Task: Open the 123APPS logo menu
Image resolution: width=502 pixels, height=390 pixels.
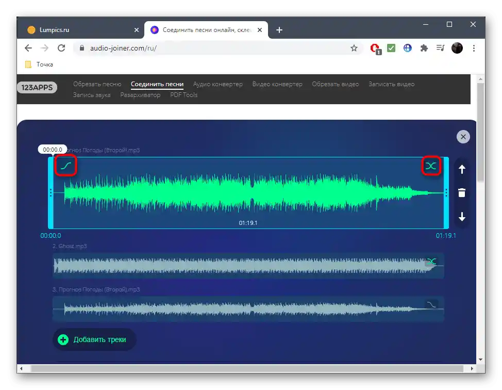Action: click(x=37, y=88)
